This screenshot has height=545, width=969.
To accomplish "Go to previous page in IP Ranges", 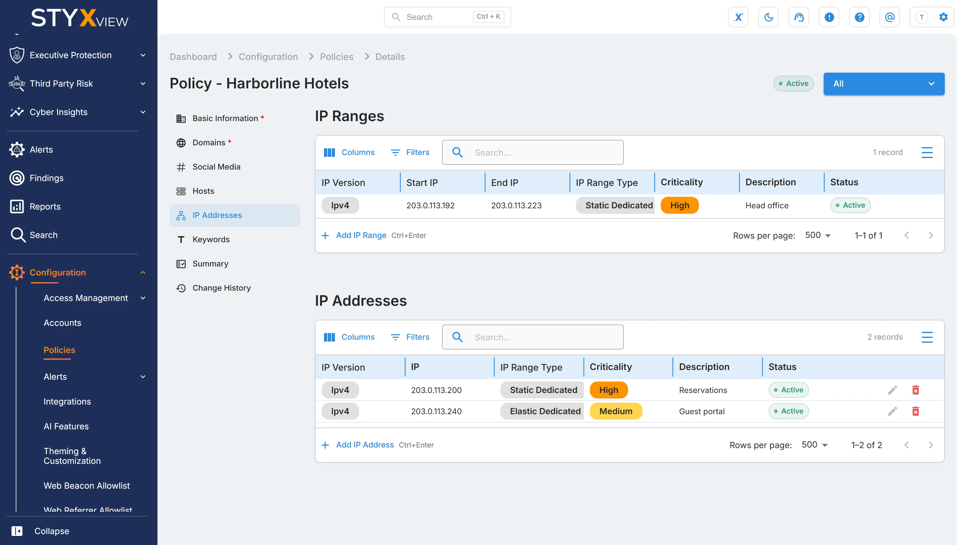I will (x=907, y=236).
